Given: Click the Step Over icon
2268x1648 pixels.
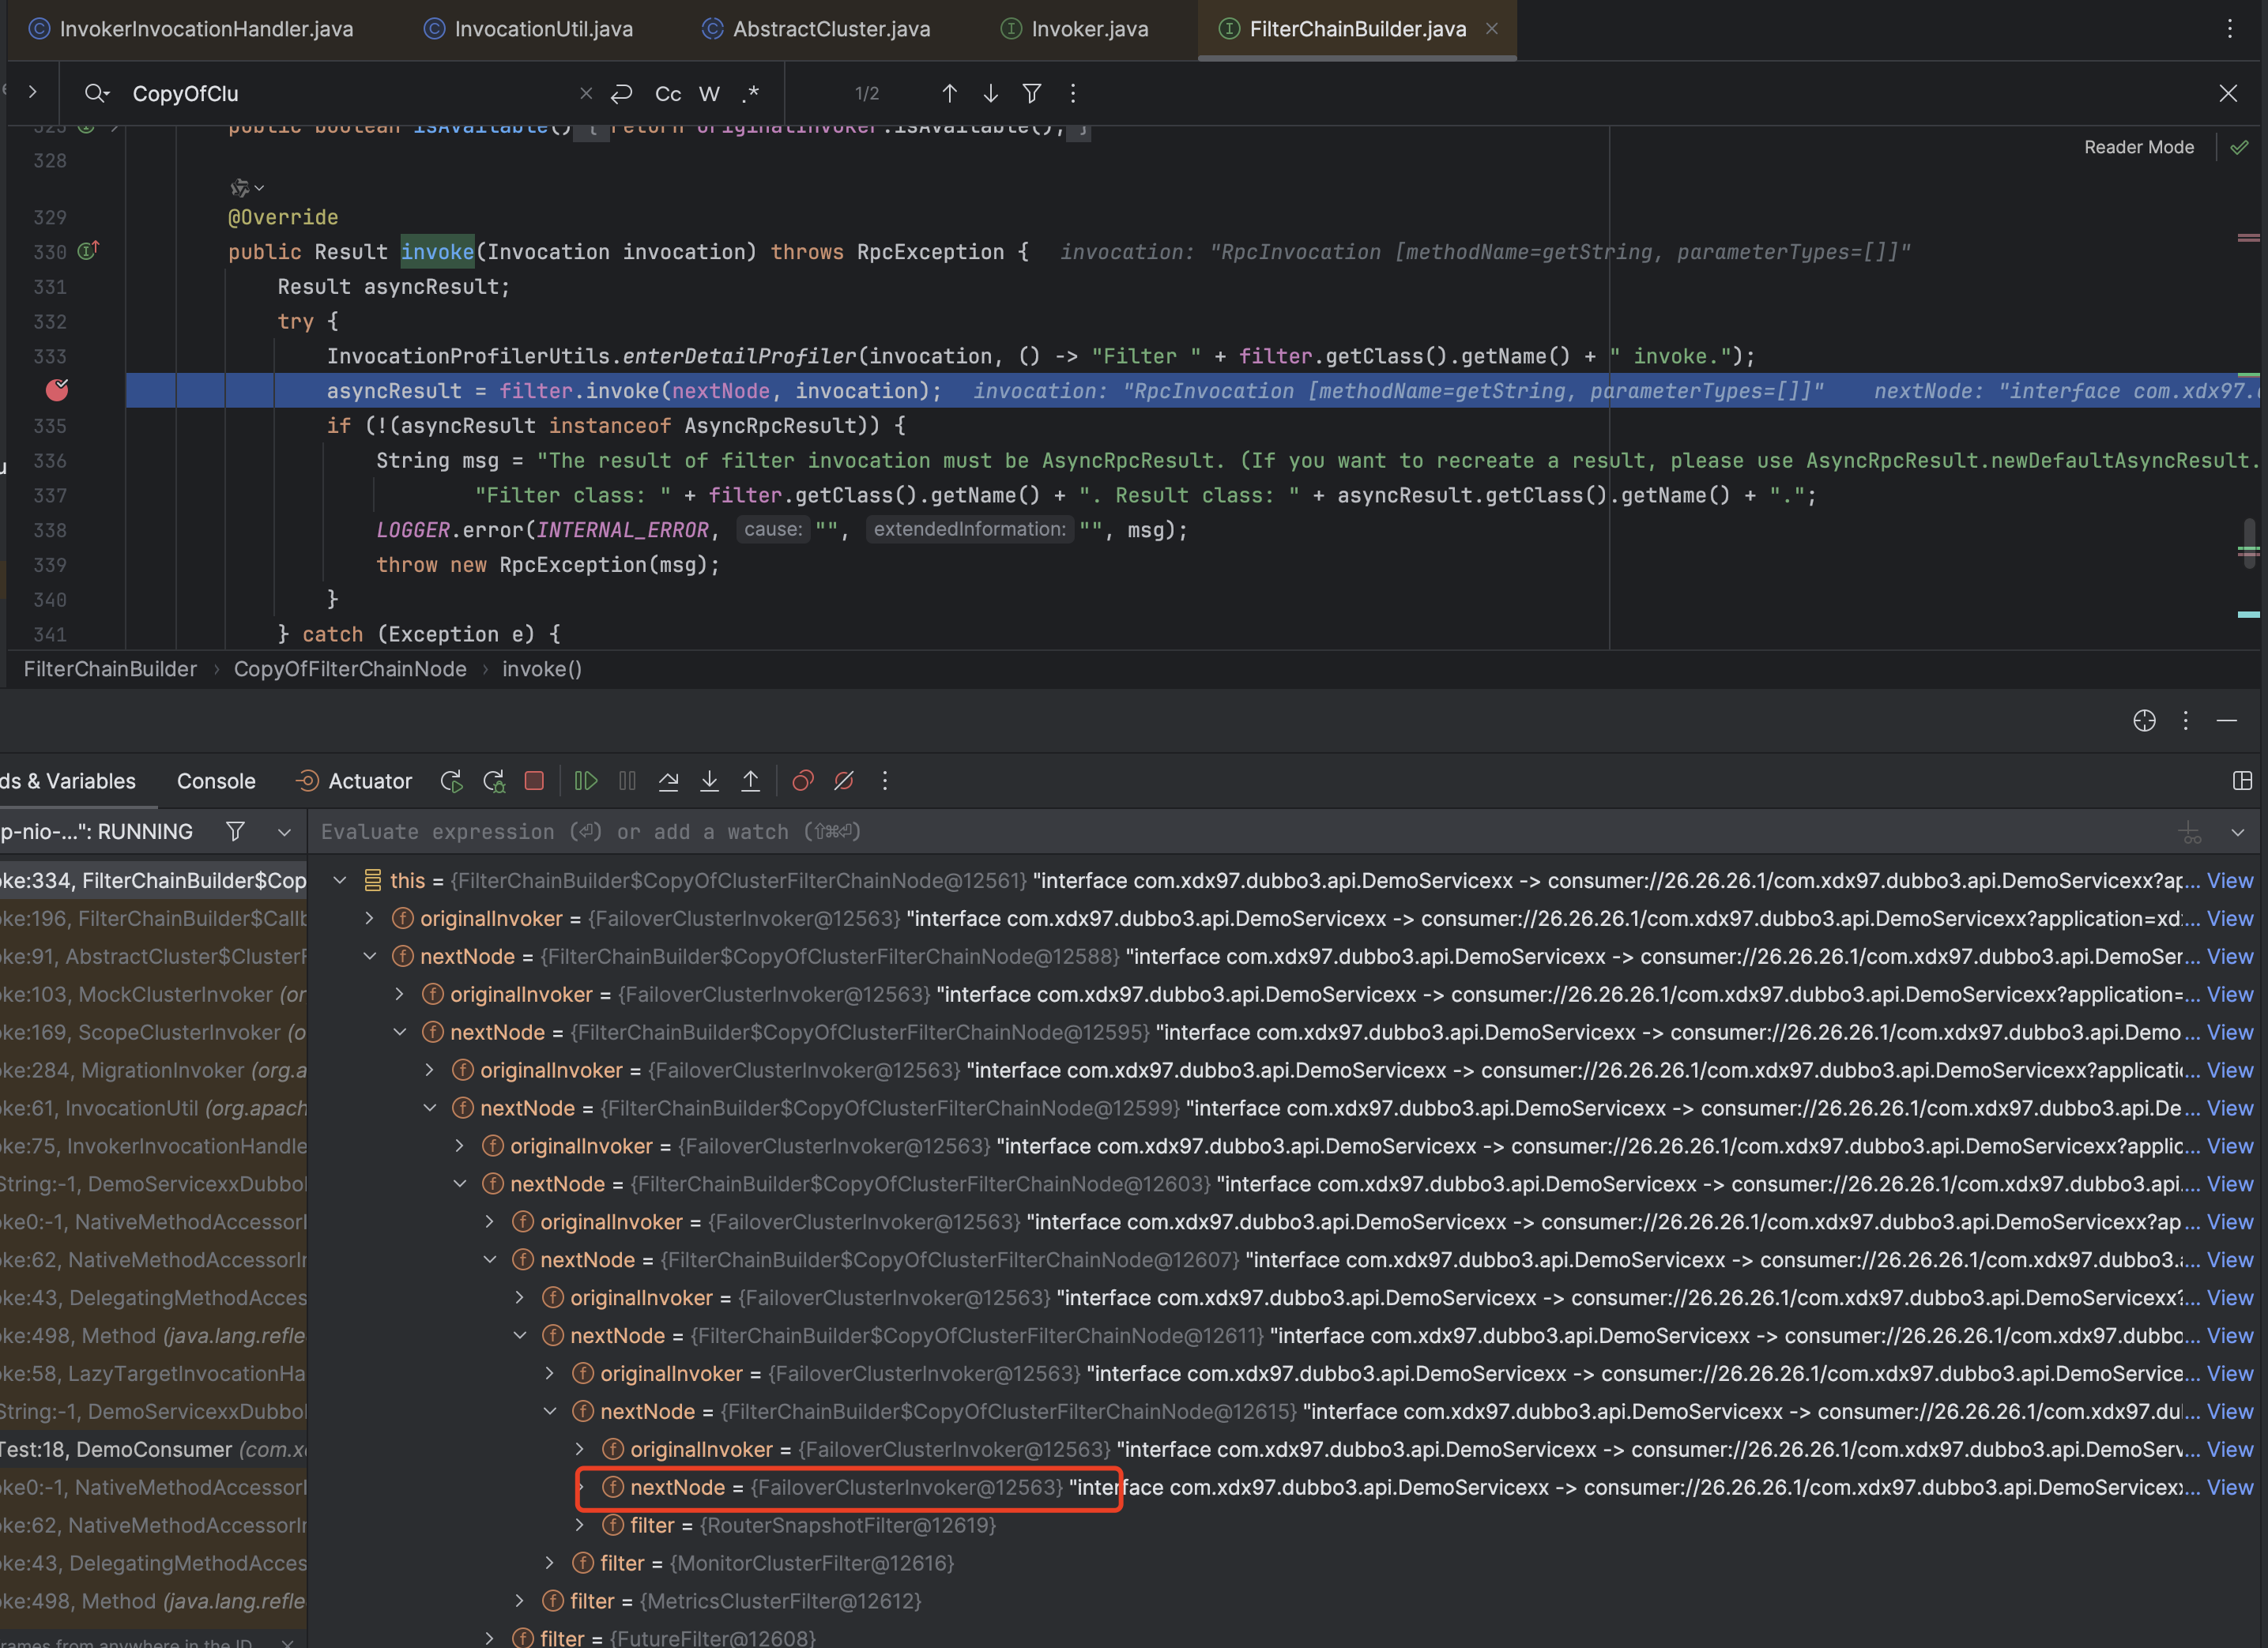Looking at the screenshot, I should (x=668, y=781).
